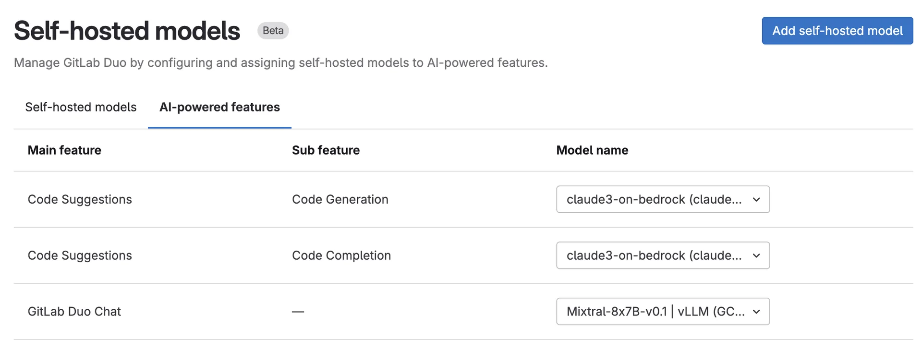Screen dimensions: 922x352
Task: Select the Code Suggestions label in the first row
Action: pyautogui.click(x=80, y=199)
